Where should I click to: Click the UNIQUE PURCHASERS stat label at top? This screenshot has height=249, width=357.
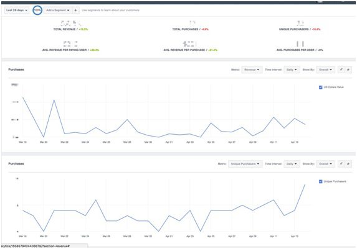(293, 29)
